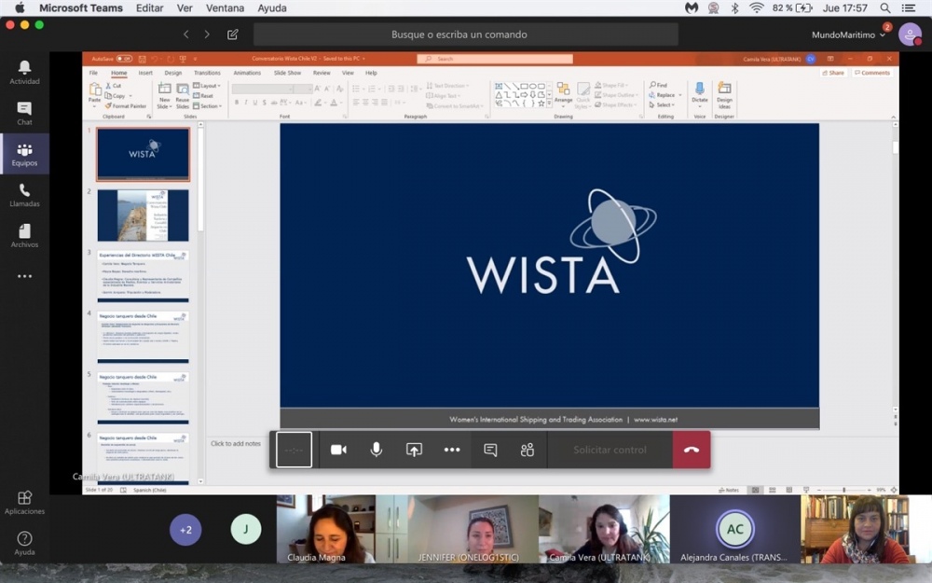Show the meeting conversation panel
The width and height of the screenshot is (932, 583).
pos(490,450)
